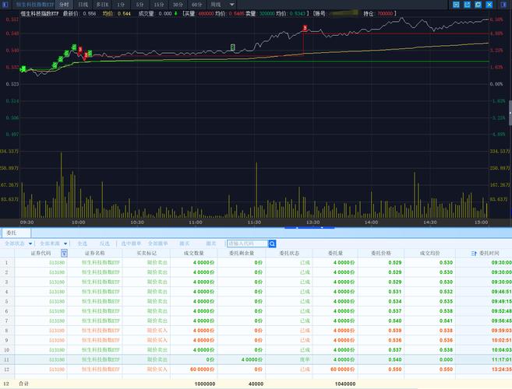Click the 撤买 cancel buy orders button
This screenshot has height=389, width=512.
pyautogui.click(x=185, y=244)
